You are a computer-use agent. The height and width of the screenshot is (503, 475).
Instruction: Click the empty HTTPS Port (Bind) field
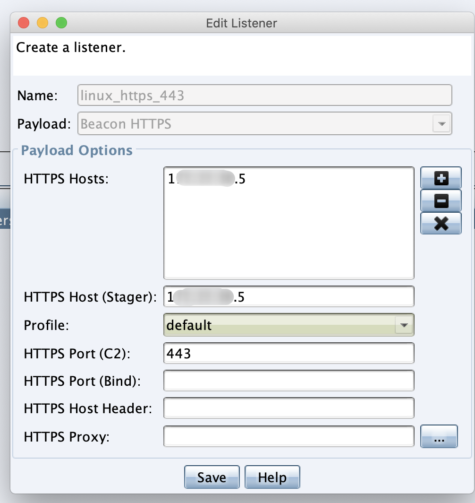point(288,380)
